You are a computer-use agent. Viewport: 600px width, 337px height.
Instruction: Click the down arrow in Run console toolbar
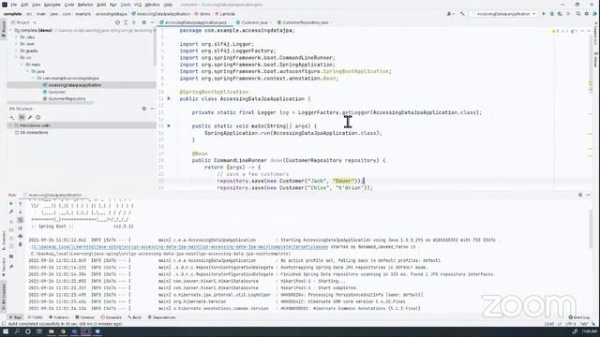21,212
